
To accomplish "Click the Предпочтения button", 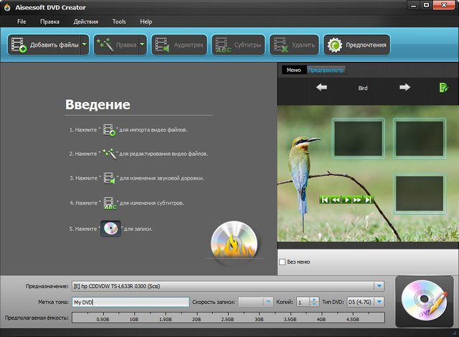I will (x=356, y=45).
